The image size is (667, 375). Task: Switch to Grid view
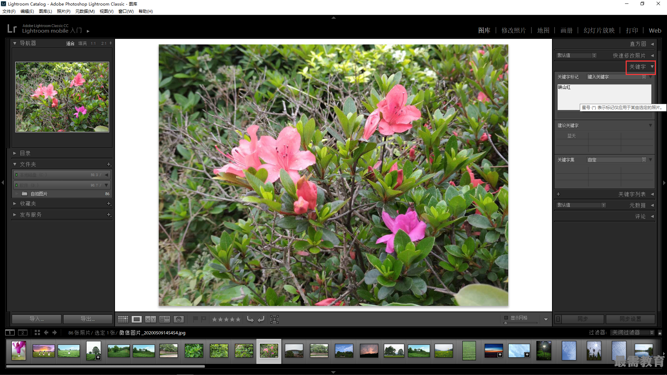pyautogui.click(x=123, y=319)
